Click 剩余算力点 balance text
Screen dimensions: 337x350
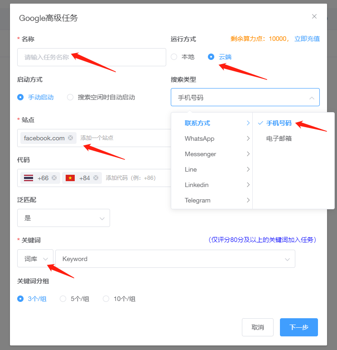click(260, 39)
